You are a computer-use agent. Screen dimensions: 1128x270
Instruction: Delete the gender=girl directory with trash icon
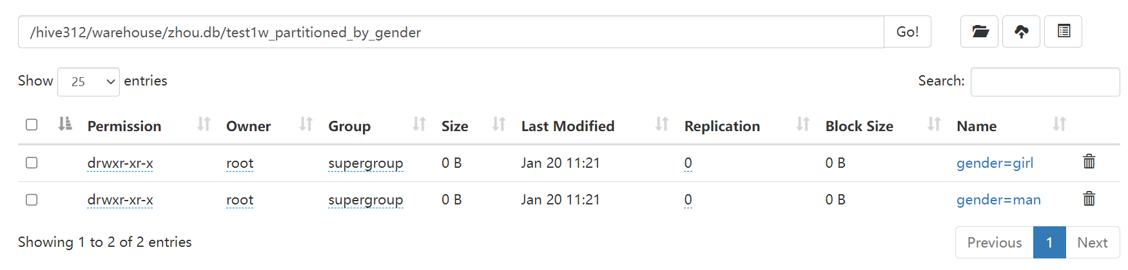[1089, 161]
